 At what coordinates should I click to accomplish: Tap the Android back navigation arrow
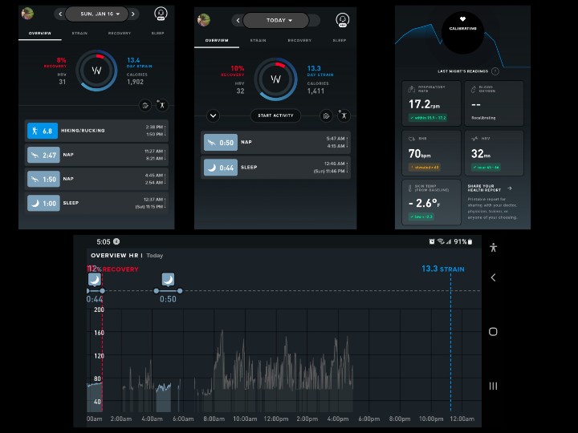pos(493,277)
